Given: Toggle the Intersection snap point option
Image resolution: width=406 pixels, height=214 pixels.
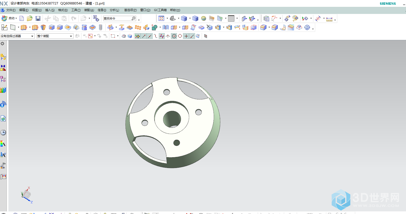Looking at the screenshot, I should [x=168, y=36].
